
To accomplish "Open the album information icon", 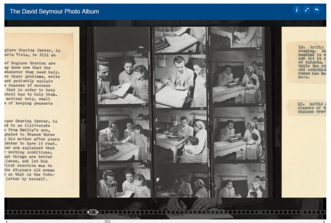I will pos(296,10).
